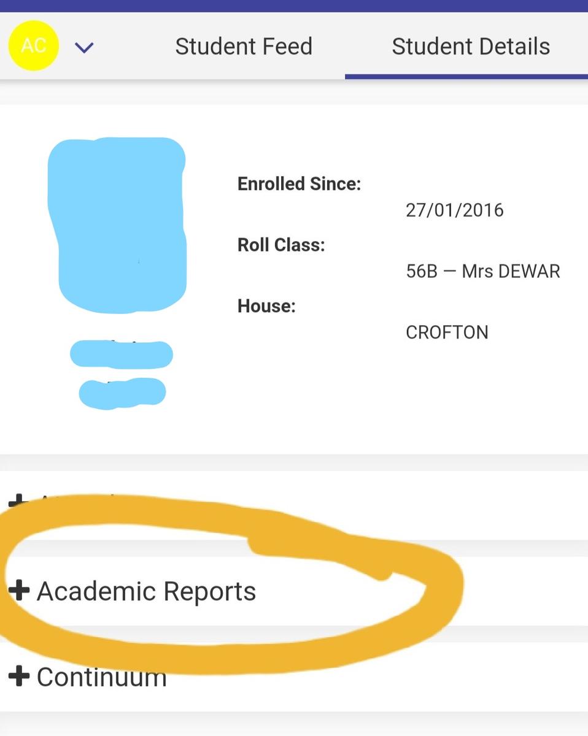Open the student switcher chevron beside AC
The width and height of the screenshot is (588, 736).
pyautogui.click(x=84, y=47)
